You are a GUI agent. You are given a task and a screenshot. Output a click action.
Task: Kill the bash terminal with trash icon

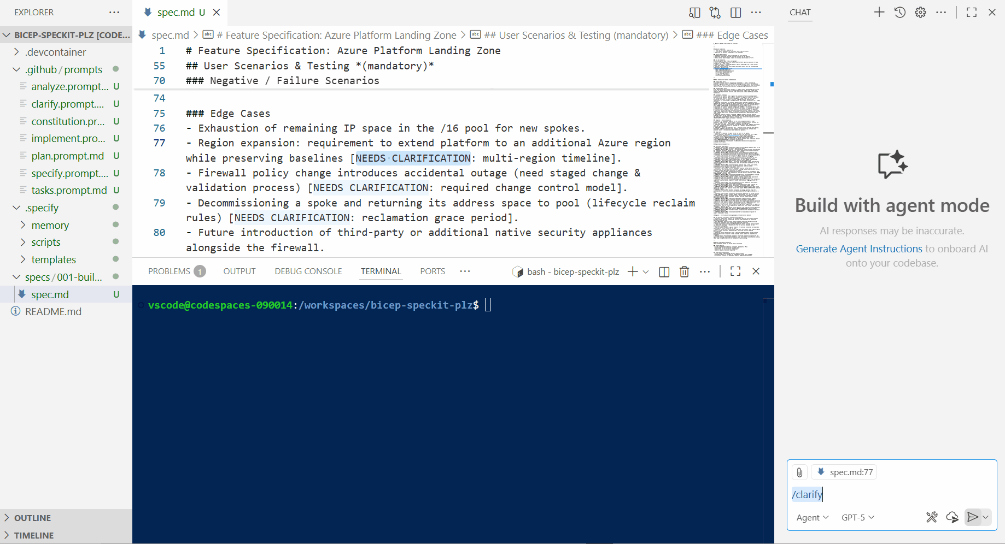[x=684, y=271]
